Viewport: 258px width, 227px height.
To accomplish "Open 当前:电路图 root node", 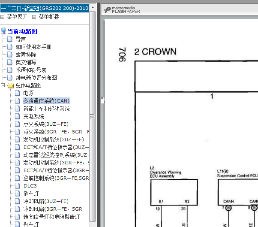I will click(x=22, y=31).
